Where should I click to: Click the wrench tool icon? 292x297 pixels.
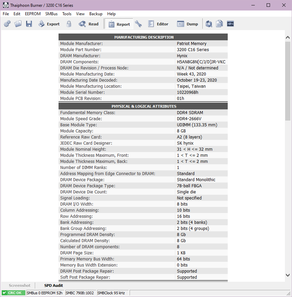[x=138, y=24]
